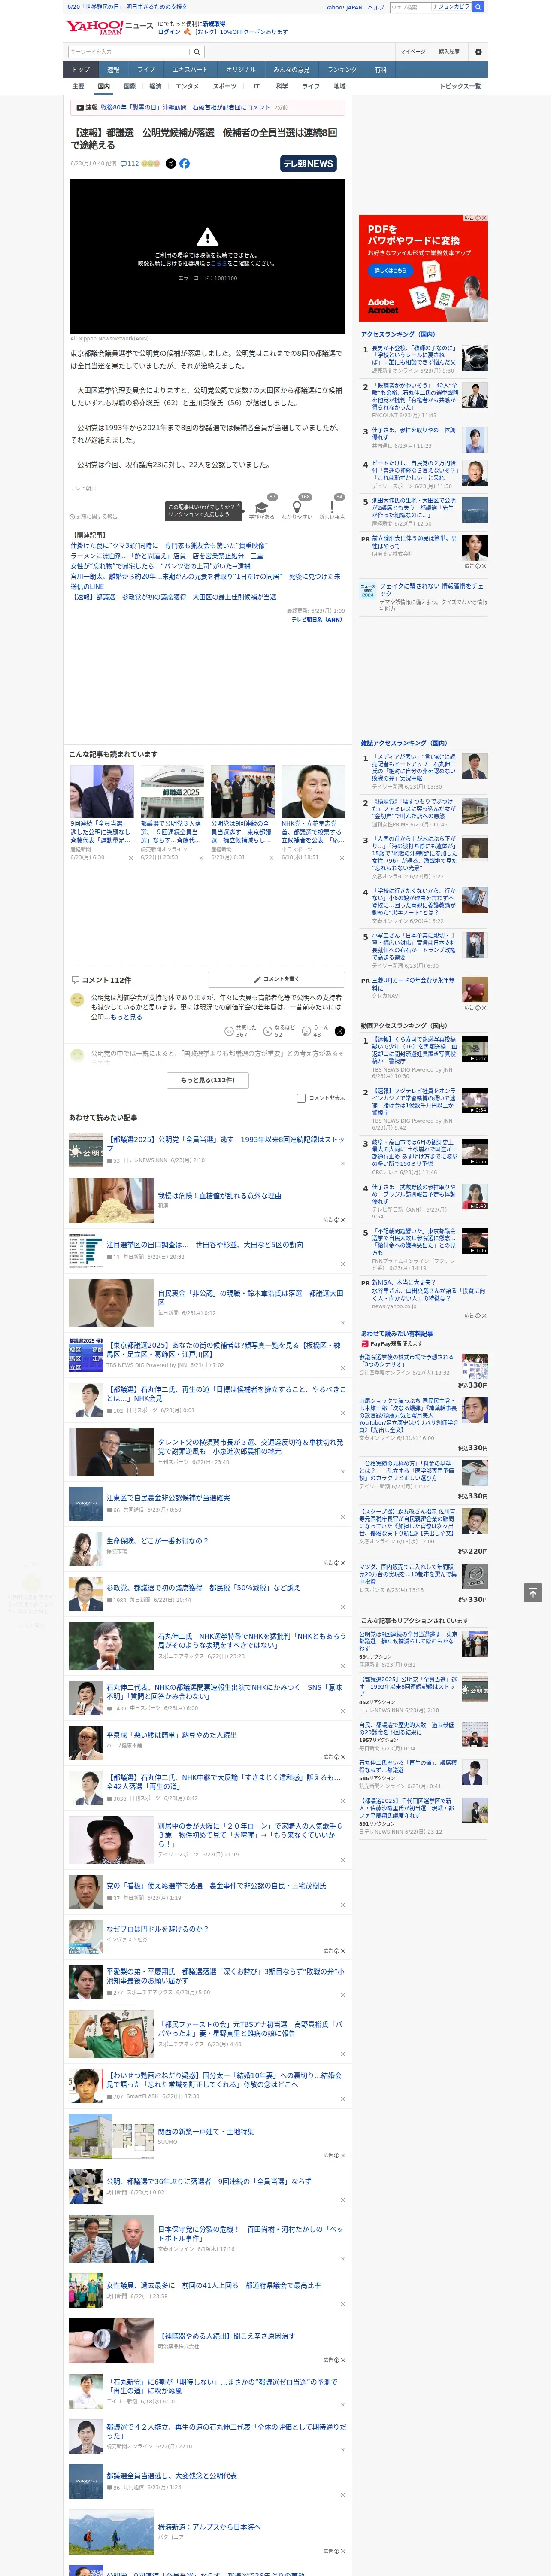Open the ヘルプ link at top

[375, 7]
